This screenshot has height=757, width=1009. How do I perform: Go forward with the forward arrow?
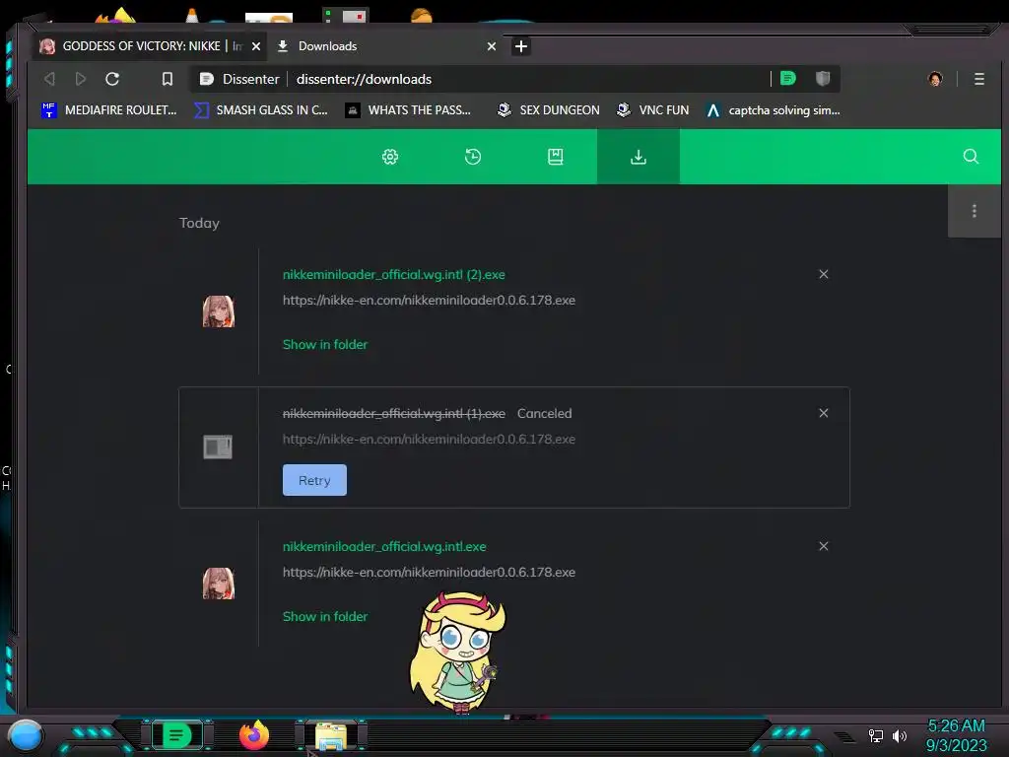(81, 79)
